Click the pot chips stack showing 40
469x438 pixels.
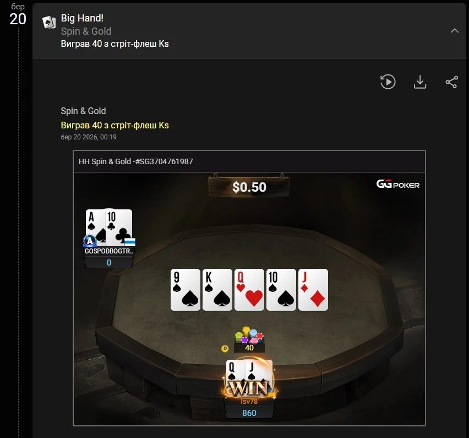point(249,339)
